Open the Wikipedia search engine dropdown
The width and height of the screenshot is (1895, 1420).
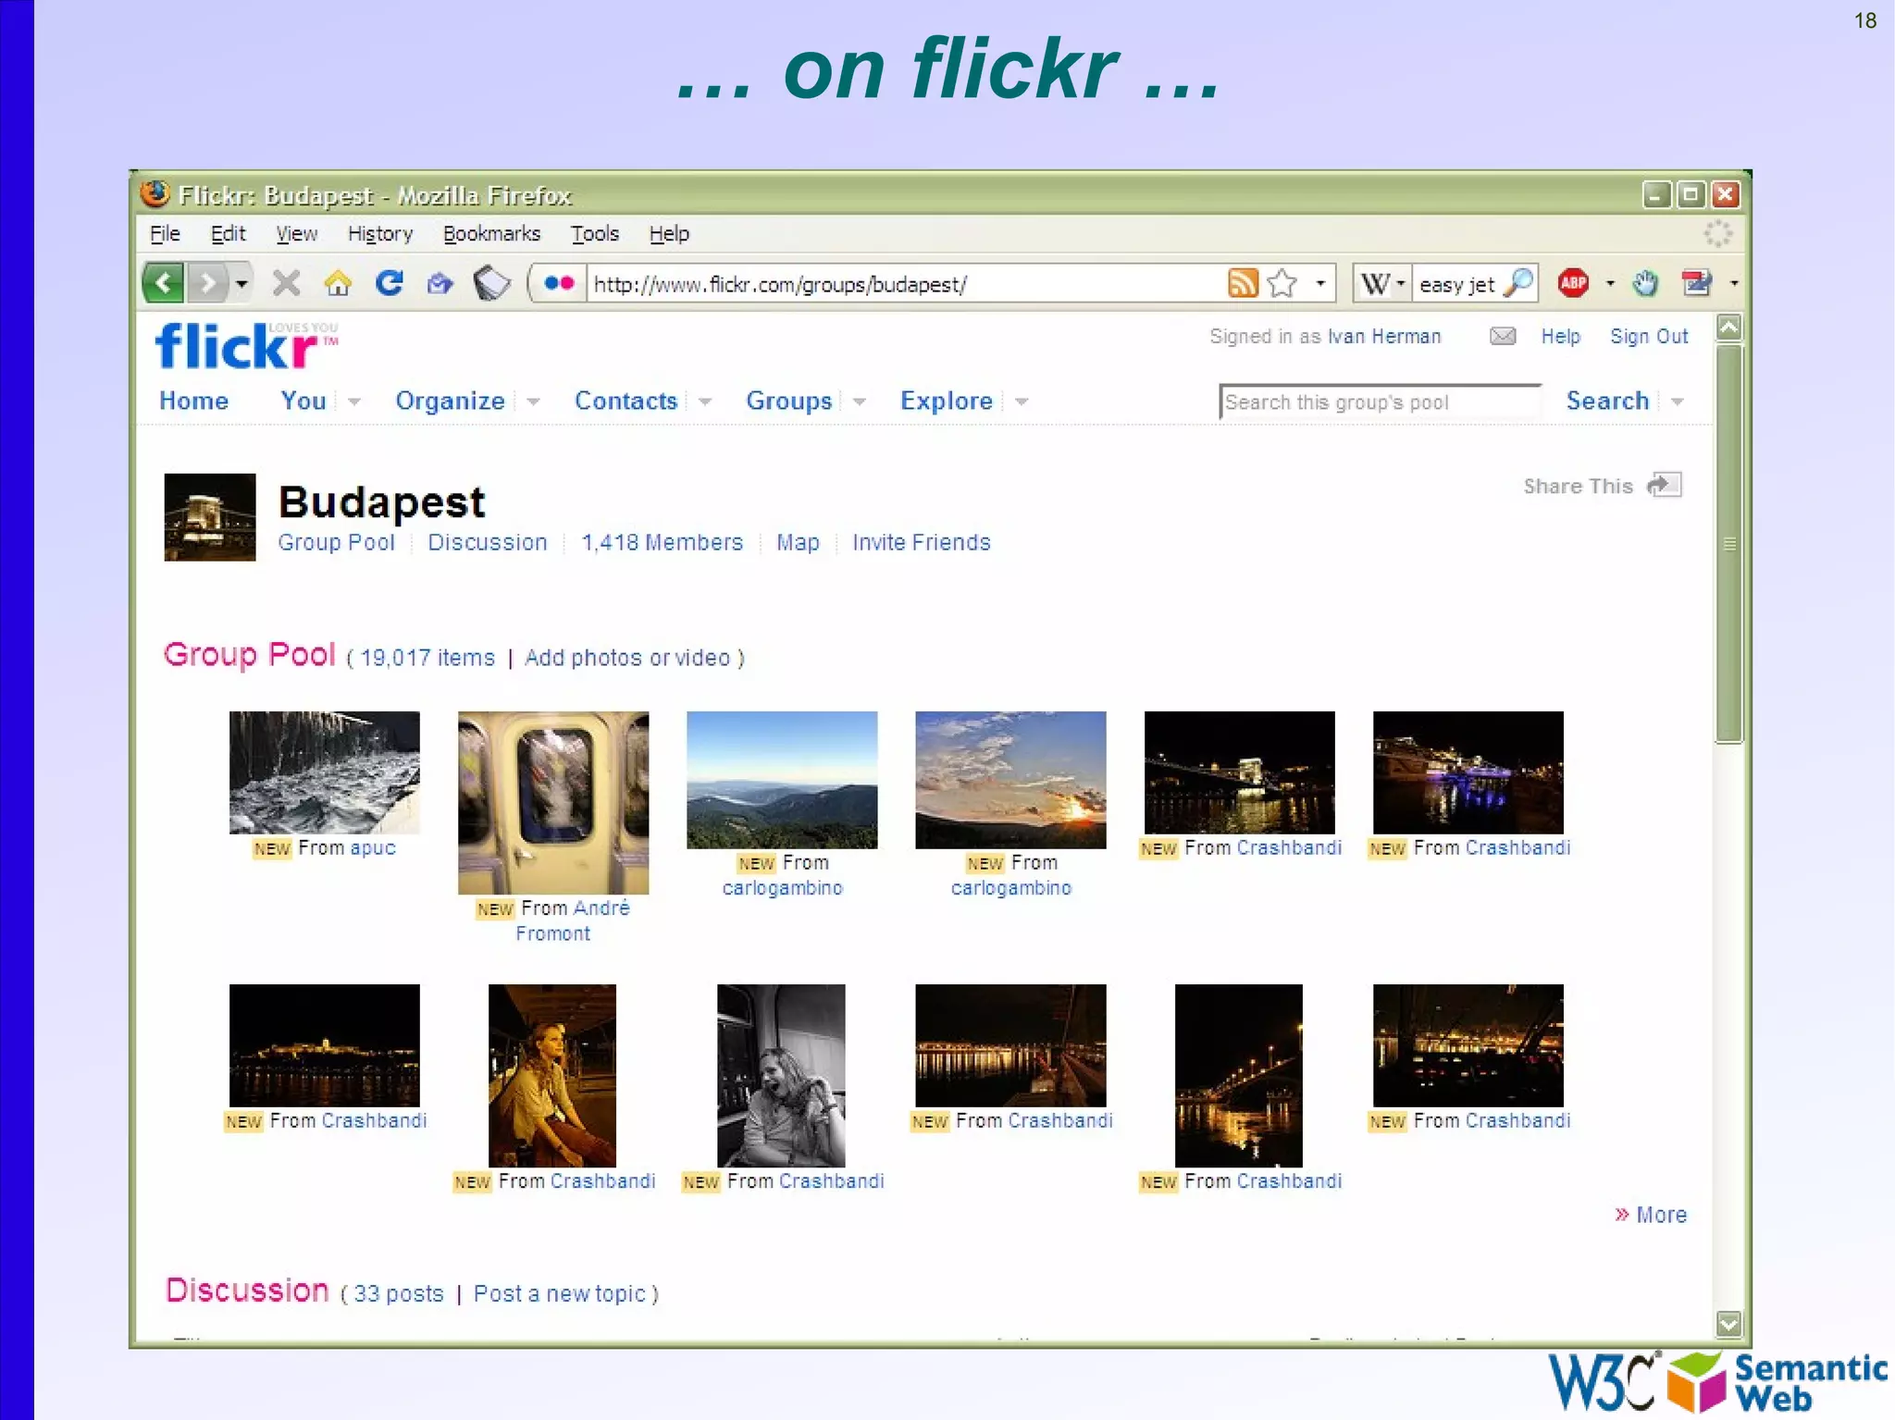tap(1382, 283)
